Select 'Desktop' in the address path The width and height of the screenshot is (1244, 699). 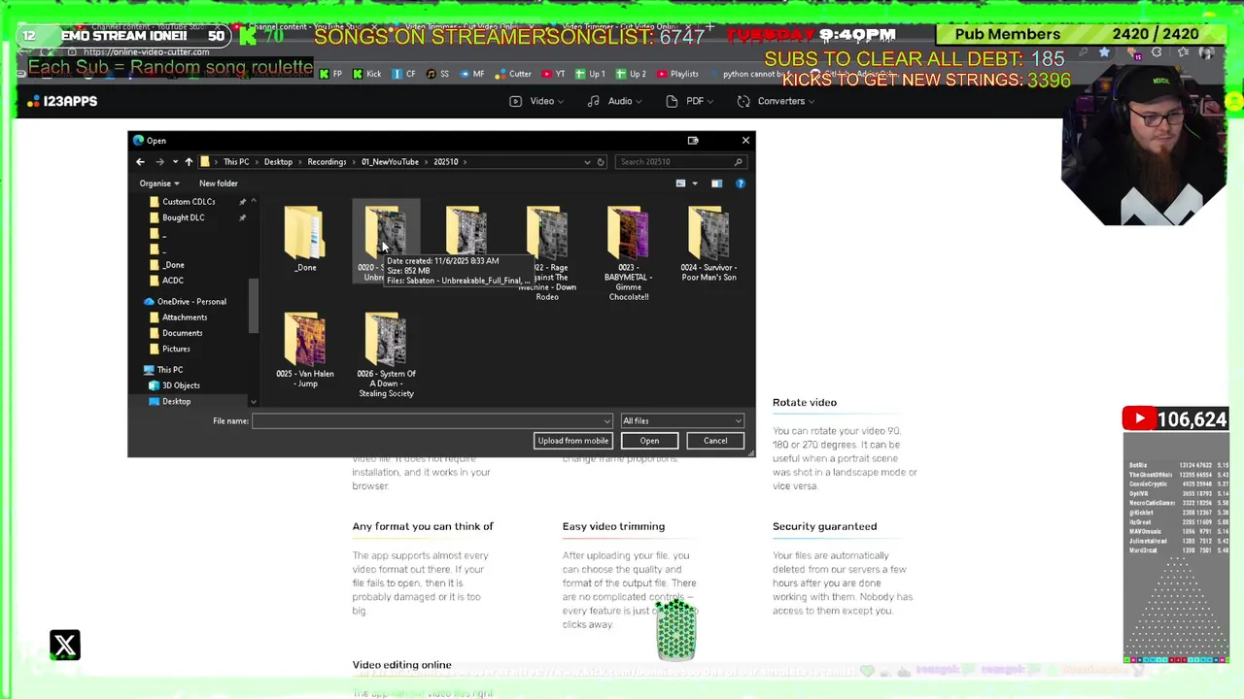(x=278, y=162)
